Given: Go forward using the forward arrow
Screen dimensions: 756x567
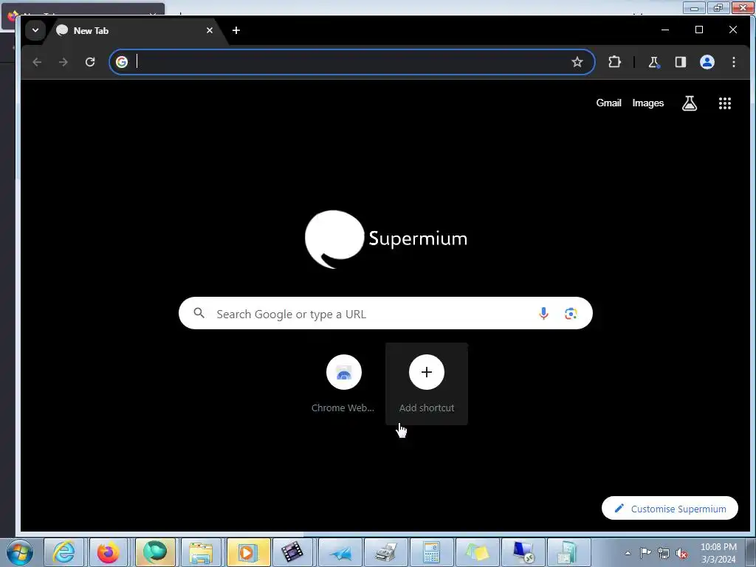Looking at the screenshot, I should coord(63,62).
